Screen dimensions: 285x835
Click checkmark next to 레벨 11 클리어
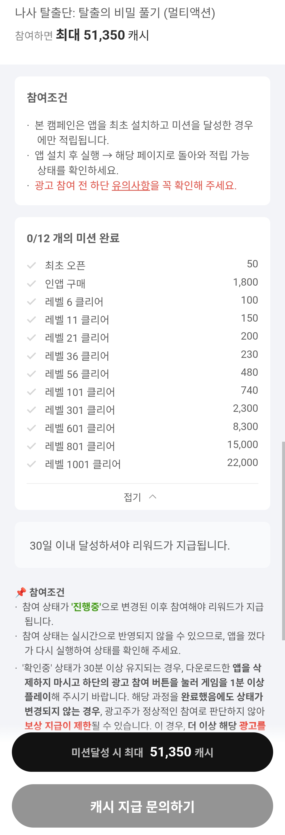pos(31,320)
